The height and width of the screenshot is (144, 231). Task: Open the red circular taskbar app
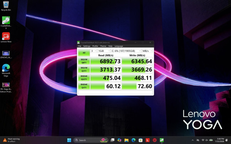point(154,140)
